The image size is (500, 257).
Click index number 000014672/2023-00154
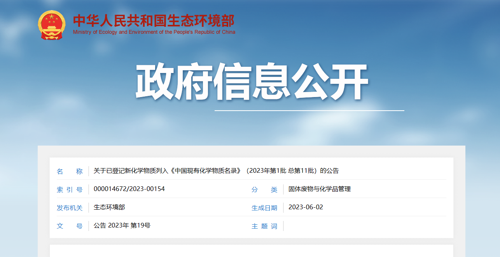coord(129,189)
